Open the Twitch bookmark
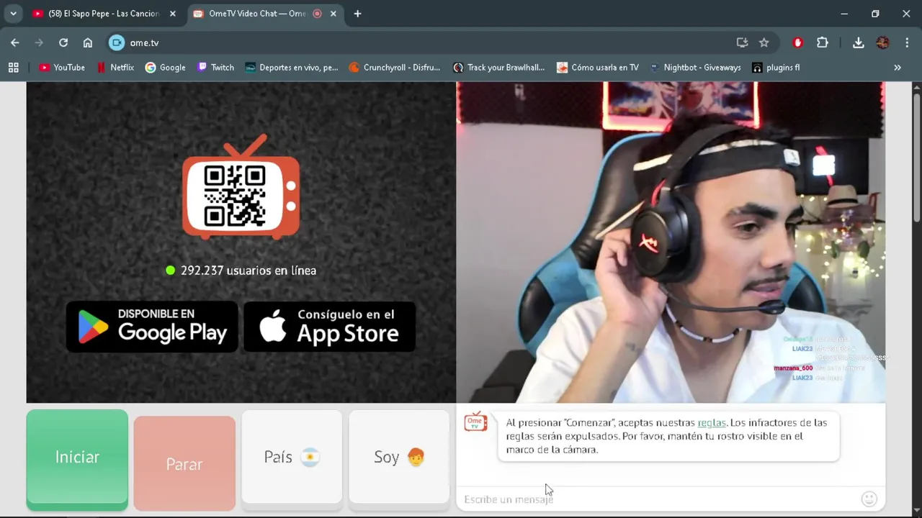 215,68
